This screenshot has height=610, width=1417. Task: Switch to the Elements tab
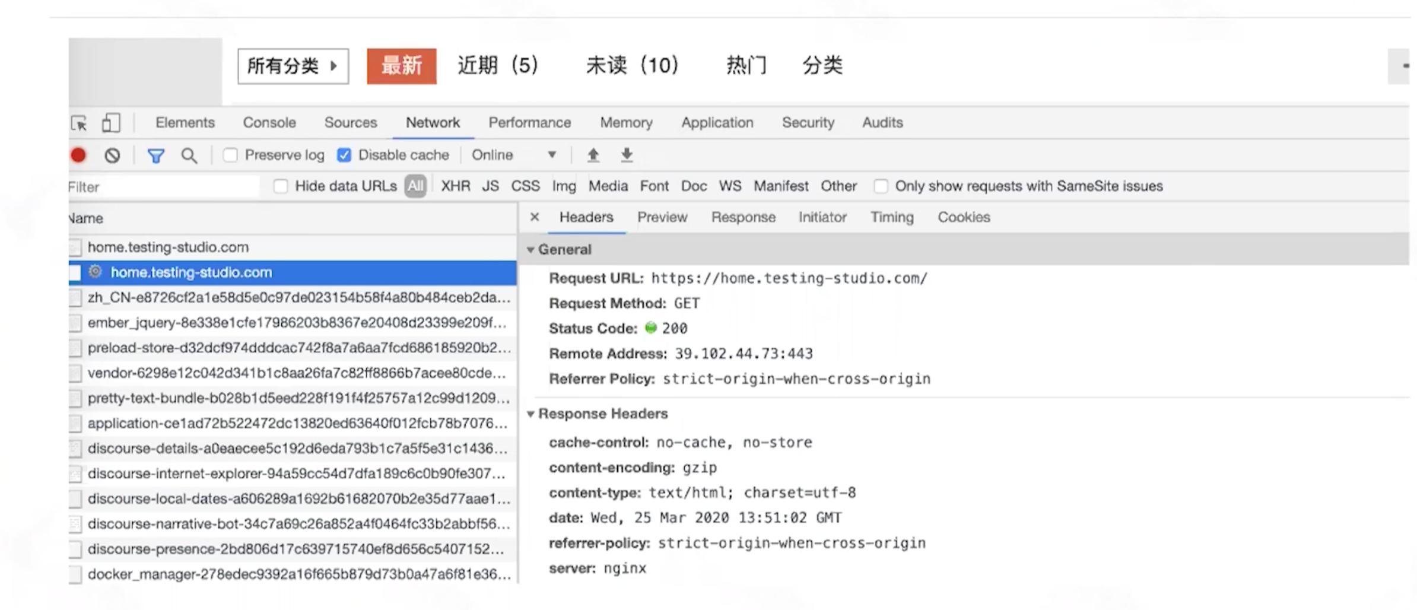[185, 123]
